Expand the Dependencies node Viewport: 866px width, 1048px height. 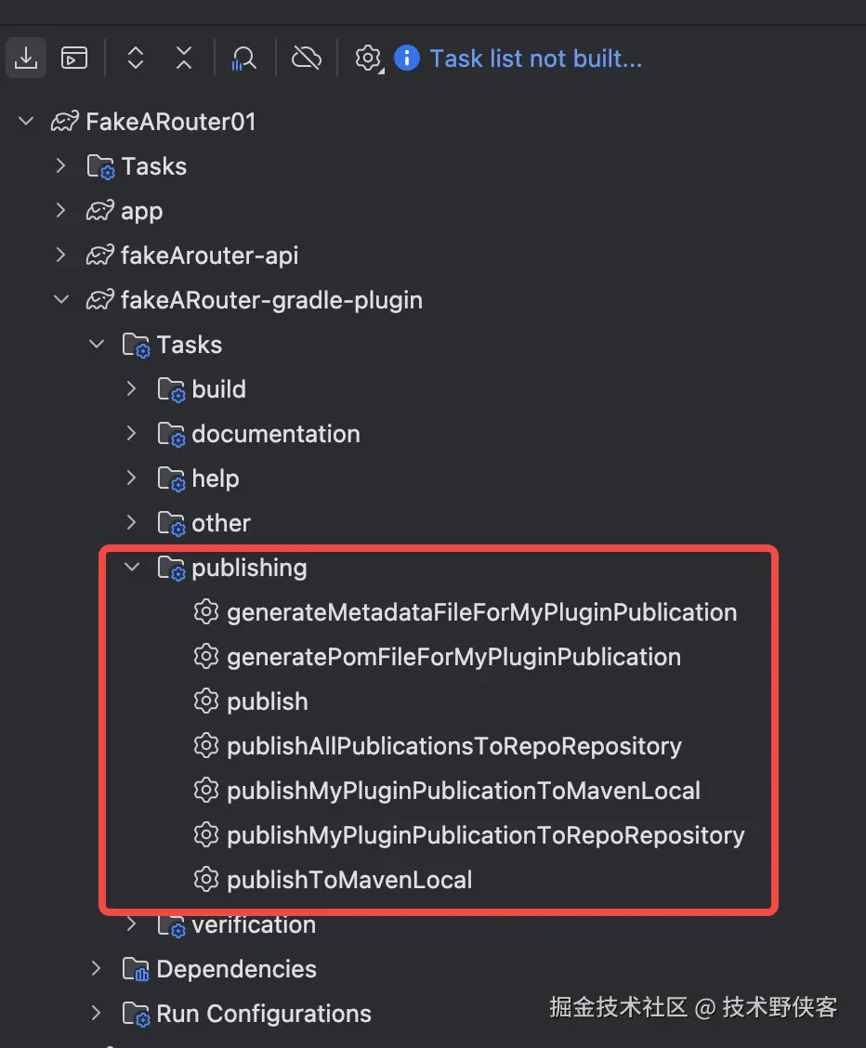pyautogui.click(x=97, y=969)
